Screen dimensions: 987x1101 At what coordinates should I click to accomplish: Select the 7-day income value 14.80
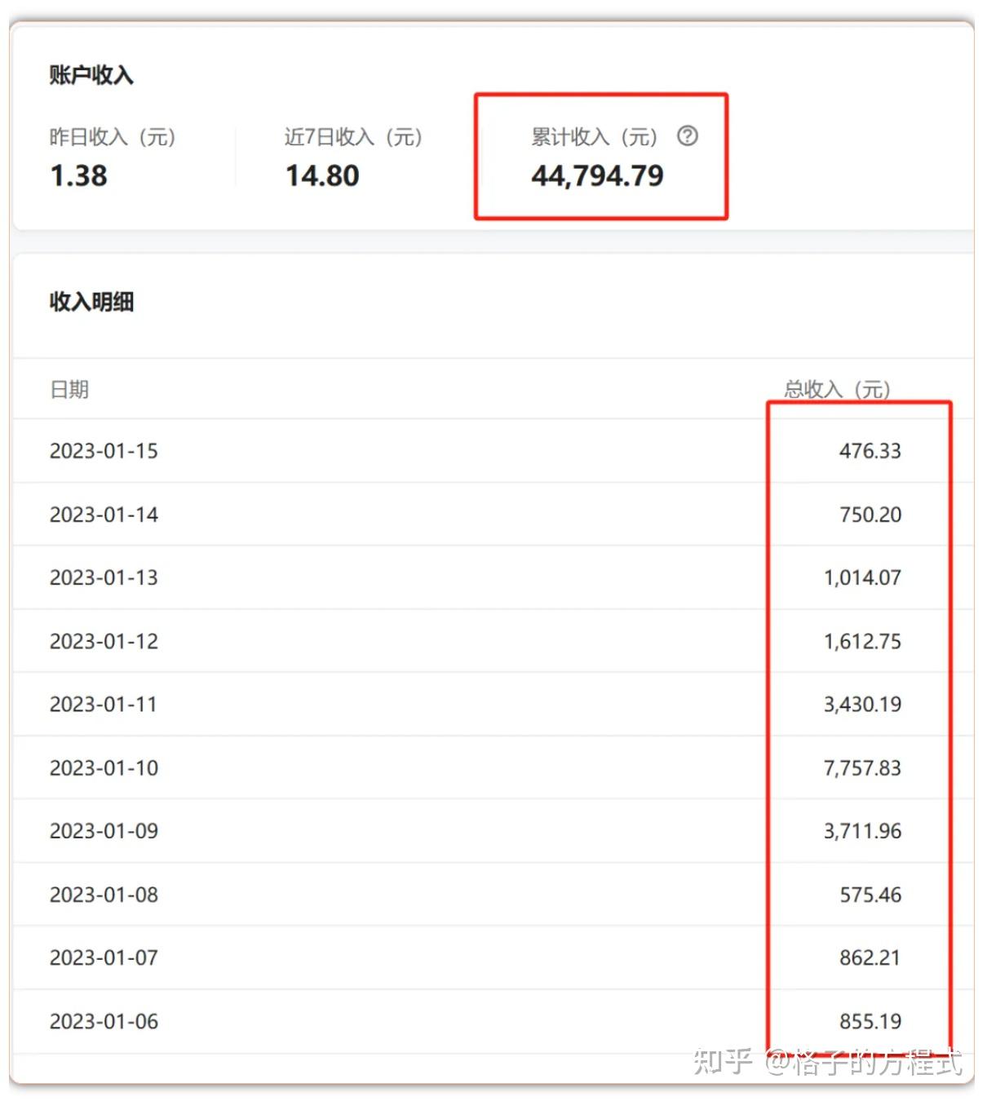(322, 175)
